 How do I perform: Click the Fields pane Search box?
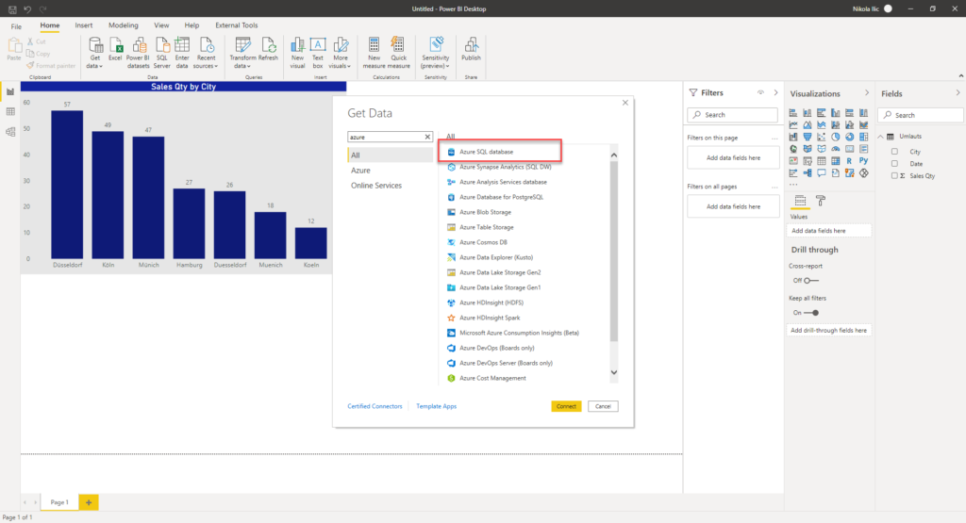(x=921, y=115)
